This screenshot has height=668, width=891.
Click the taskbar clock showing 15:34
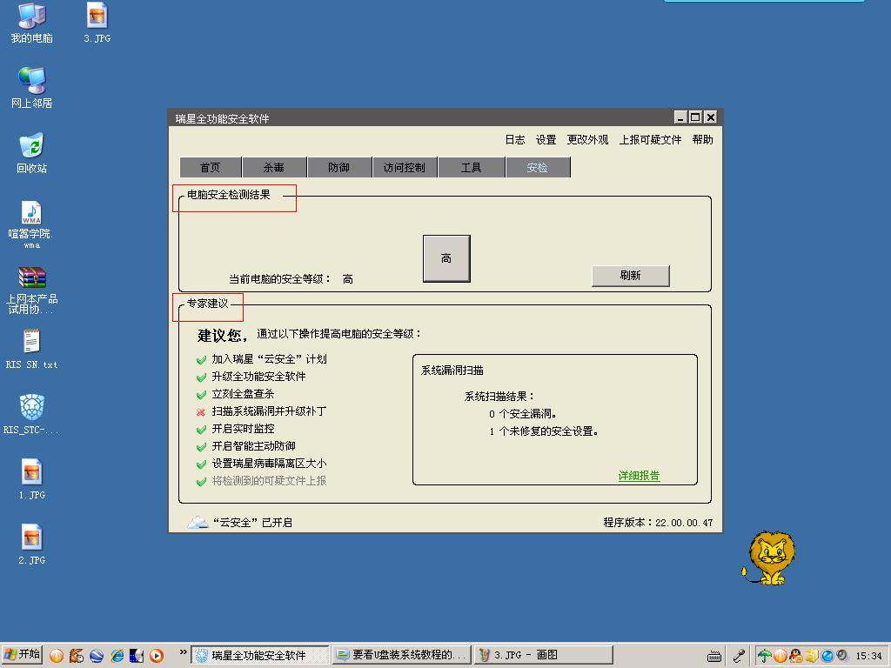point(869,656)
